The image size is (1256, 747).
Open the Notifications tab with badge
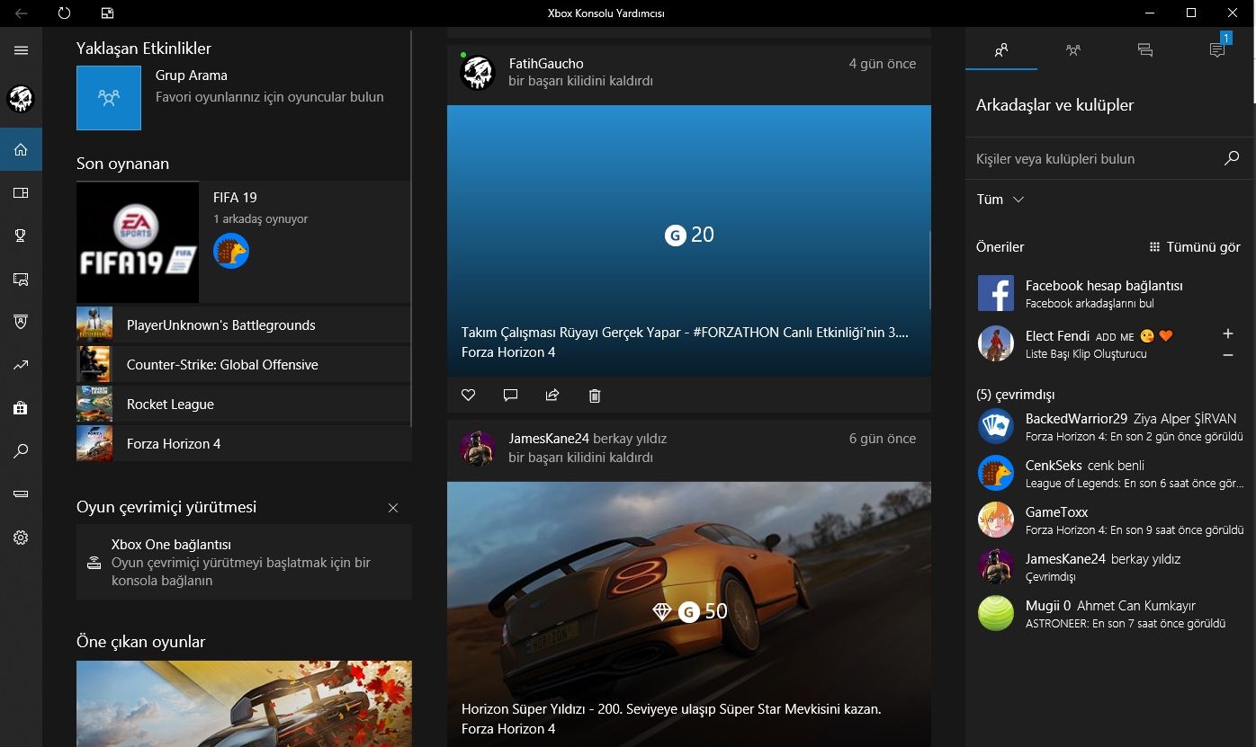click(x=1217, y=50)
